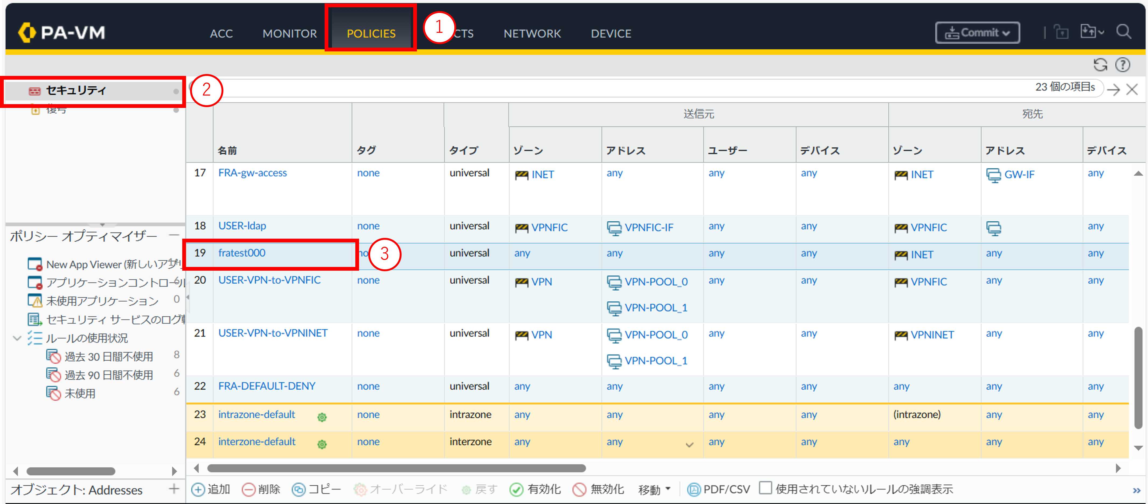The width and height of the screenshot is (1148, 504).
Task: Switch to the MONITOR tab
Action: (x=290, y=33)
